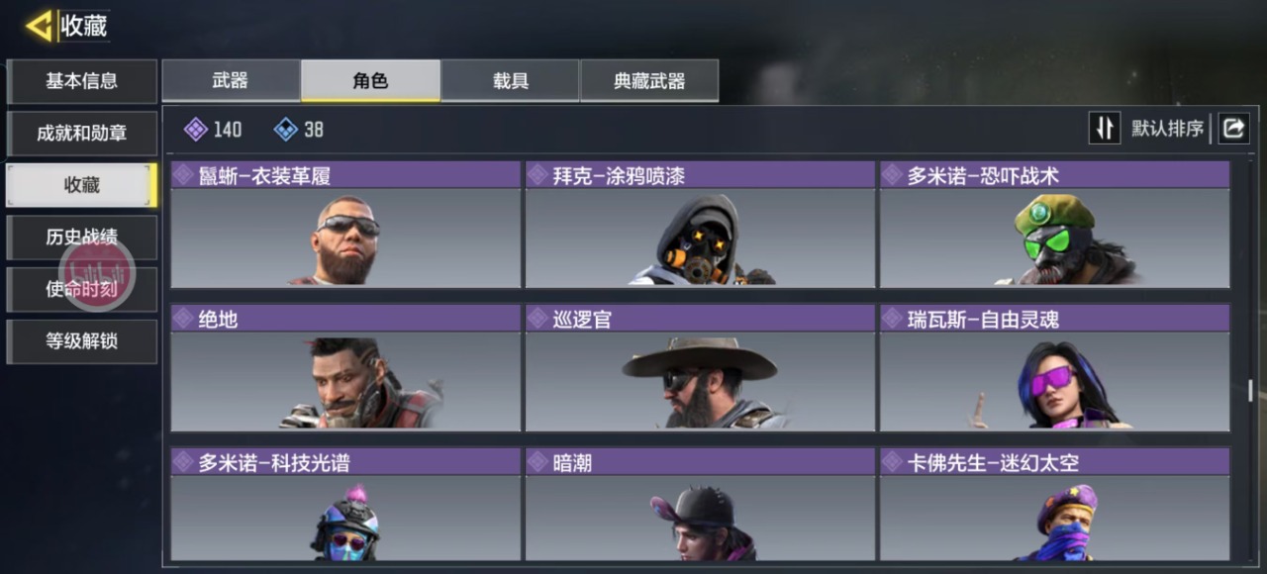Viewport: 1267px width, 574px height.
Task: Open the 默认排序 sorting dropdown
Action: point(1167,129)
